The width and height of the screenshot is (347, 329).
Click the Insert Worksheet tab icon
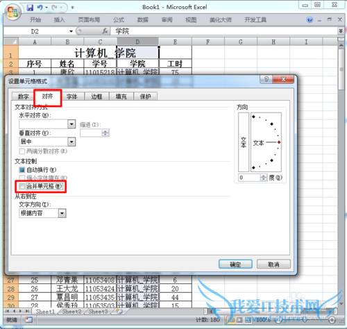tap(119, 312)
